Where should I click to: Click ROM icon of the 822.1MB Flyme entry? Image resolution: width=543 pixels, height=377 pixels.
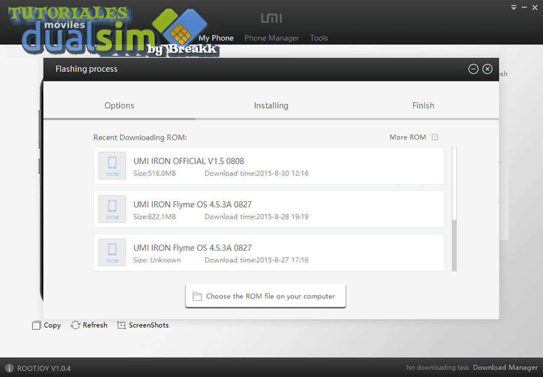click(112, 209)
